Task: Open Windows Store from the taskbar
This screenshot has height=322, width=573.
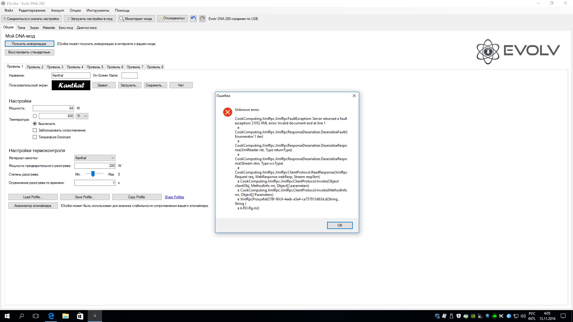Action: [80, 316]
